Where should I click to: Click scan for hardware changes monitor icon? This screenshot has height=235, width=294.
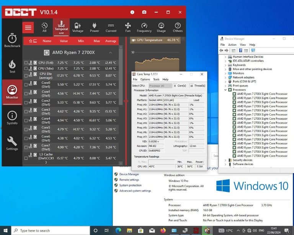pos(253,51)
